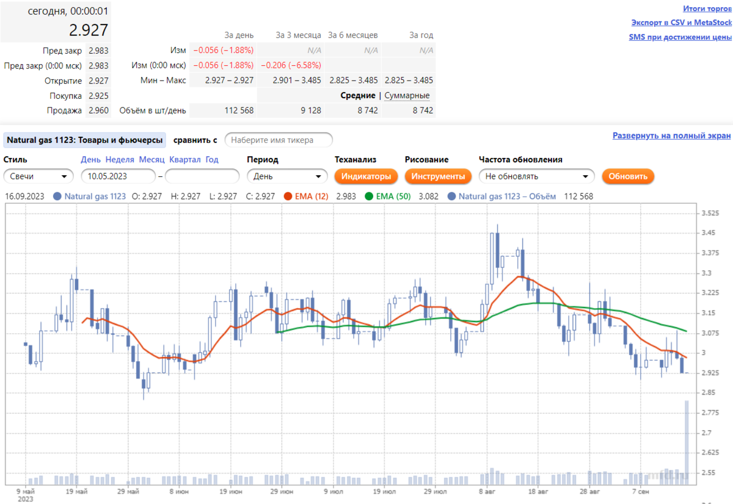Image resolution: width=733 pixels, height=504 pixels.
Task: Click the Обновить button
Action: tap(628, 176)
